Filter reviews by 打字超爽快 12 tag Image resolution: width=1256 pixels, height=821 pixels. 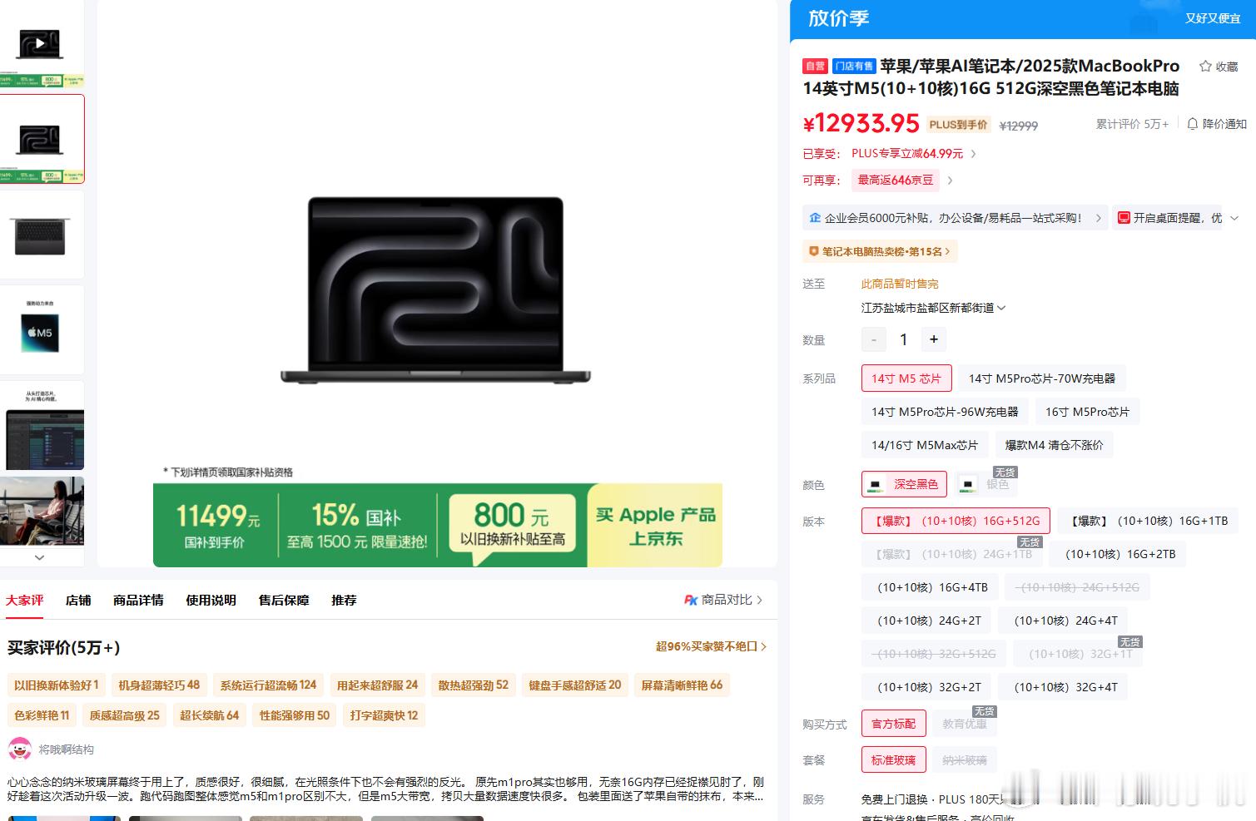[384, 715]
